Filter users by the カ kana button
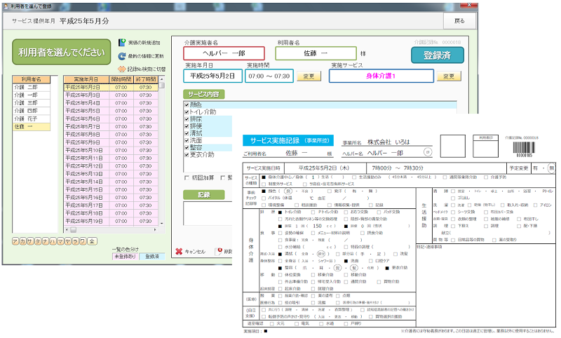 pos(22,241)
